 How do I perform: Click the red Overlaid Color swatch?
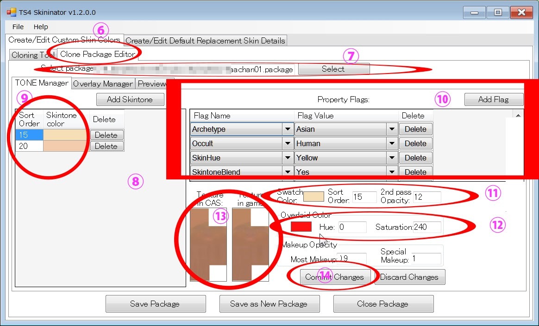301,227
